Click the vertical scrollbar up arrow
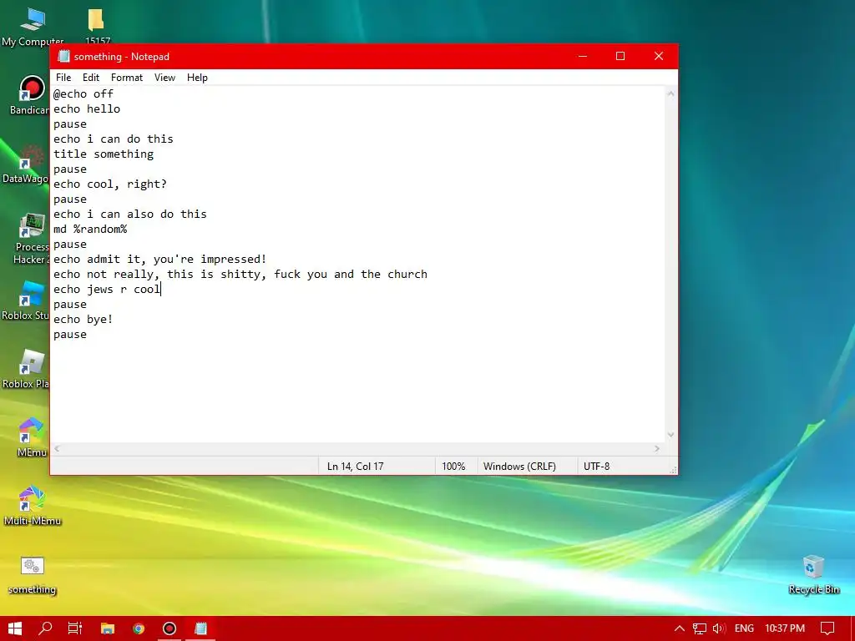The height and width of the screenshot is (641, 855). (x=670, y=93)
